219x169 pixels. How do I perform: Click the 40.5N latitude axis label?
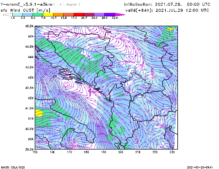coord(29,129)
